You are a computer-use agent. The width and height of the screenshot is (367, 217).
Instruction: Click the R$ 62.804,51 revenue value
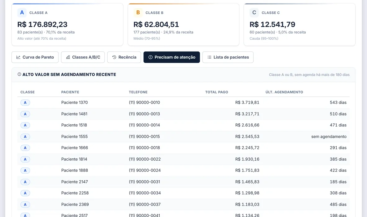click(x=156, y=24)
